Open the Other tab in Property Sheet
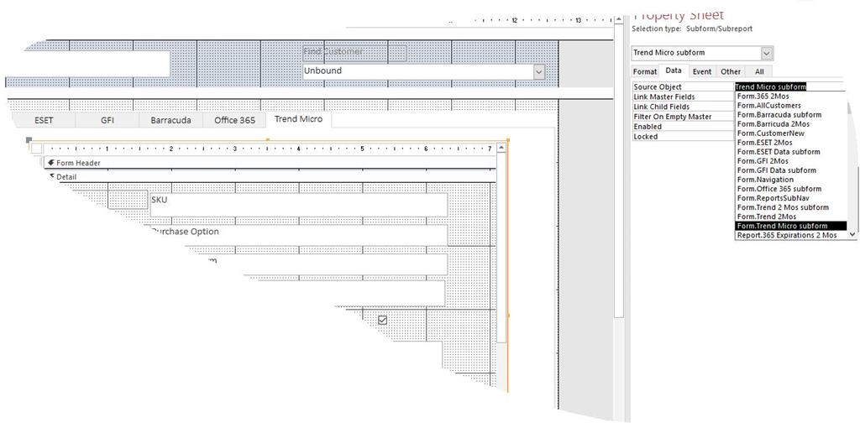The width and height of the screenshot is (860, 423). pyautogui.click(x=731, y=72)
